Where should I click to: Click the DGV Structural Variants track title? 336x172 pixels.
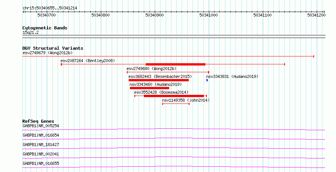(x=53, y=48)
